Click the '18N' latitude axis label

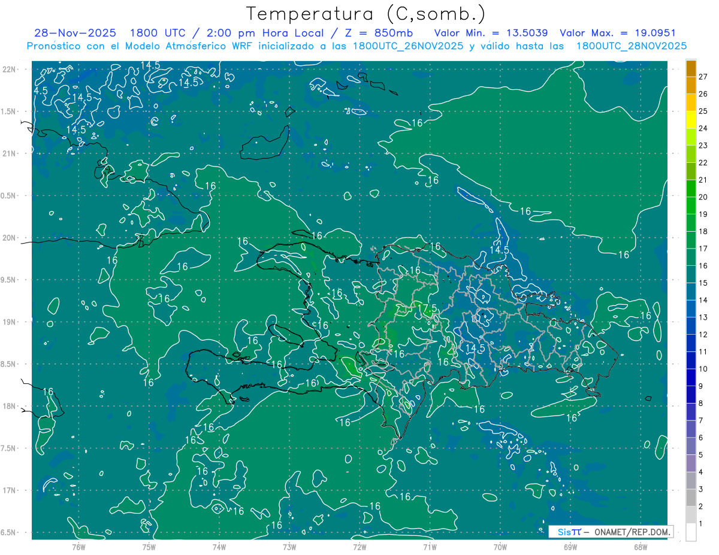(x=10, y=406)
